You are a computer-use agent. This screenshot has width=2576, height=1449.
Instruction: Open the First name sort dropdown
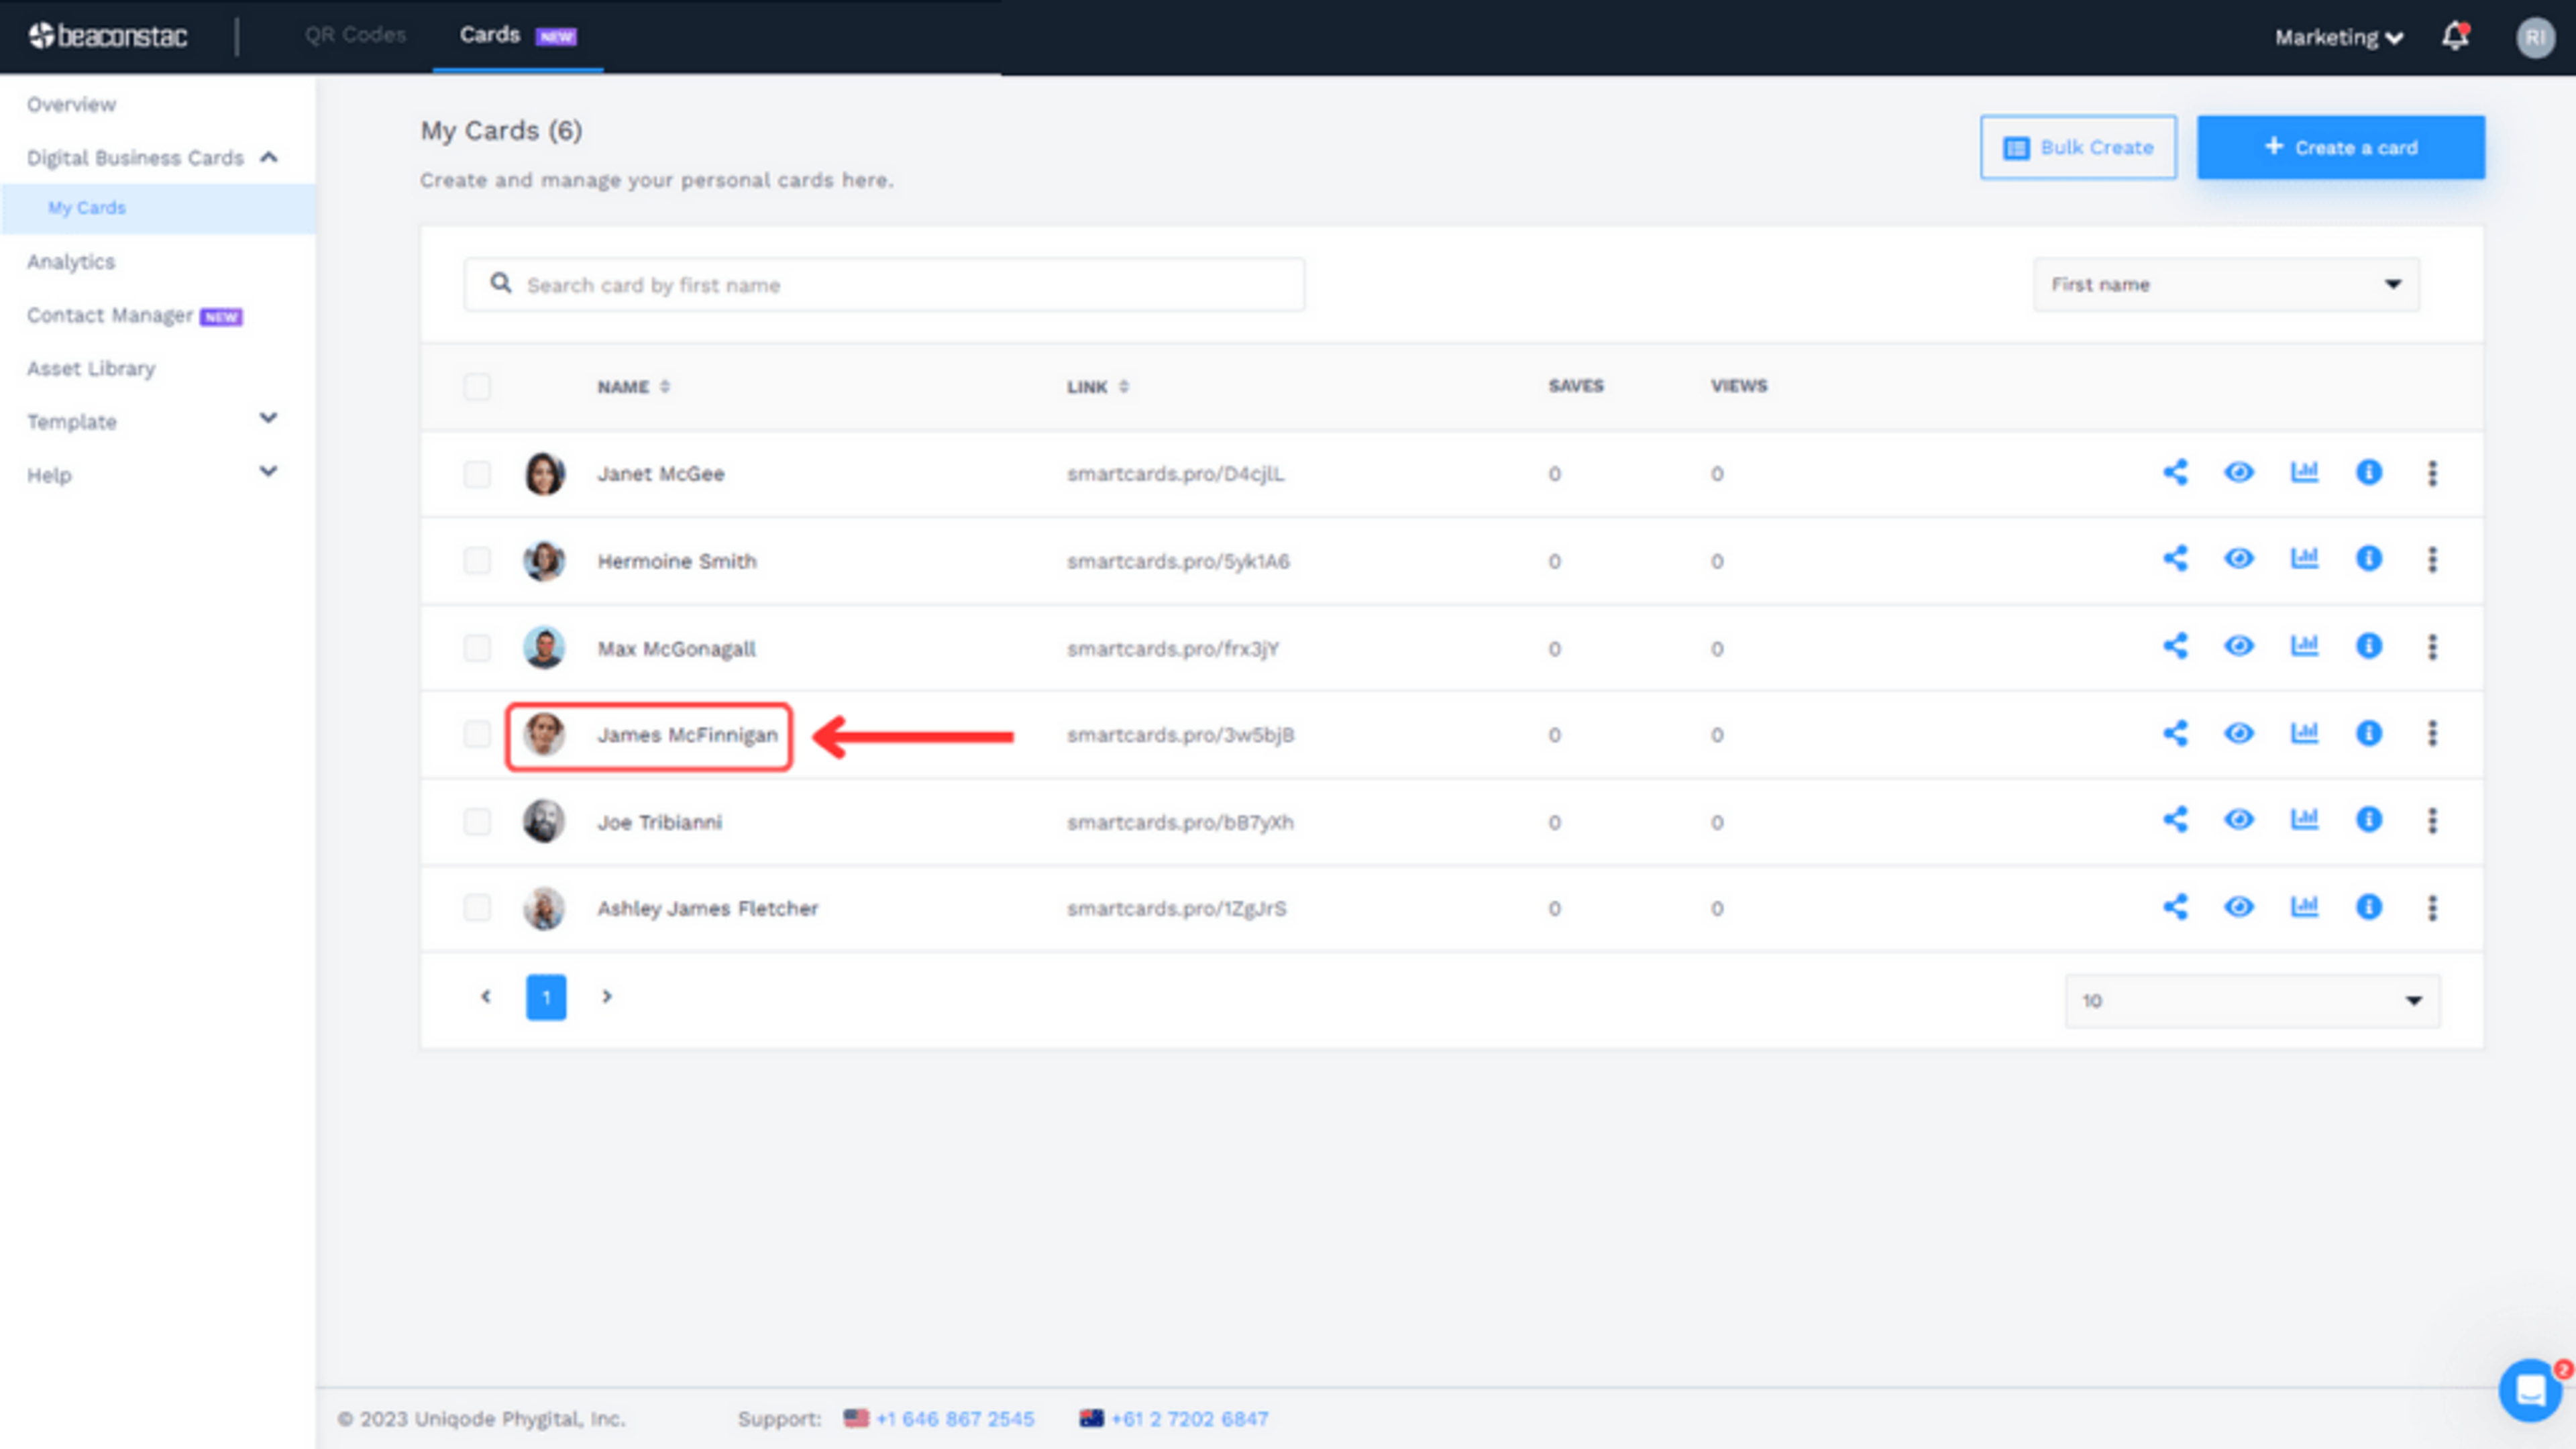tap(2226, 285)
